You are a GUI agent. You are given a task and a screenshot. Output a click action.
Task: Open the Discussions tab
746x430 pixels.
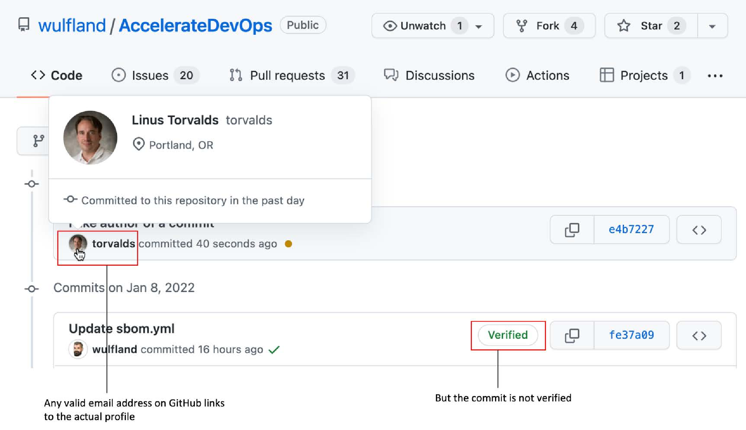pyautogui.click(x=429, y=75)
